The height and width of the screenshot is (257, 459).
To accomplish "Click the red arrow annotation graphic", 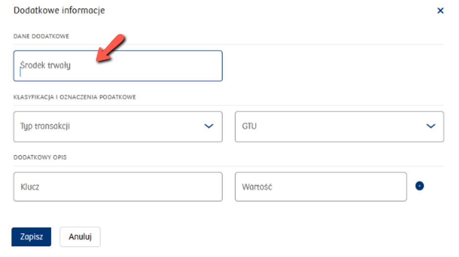I will [111, 48].
